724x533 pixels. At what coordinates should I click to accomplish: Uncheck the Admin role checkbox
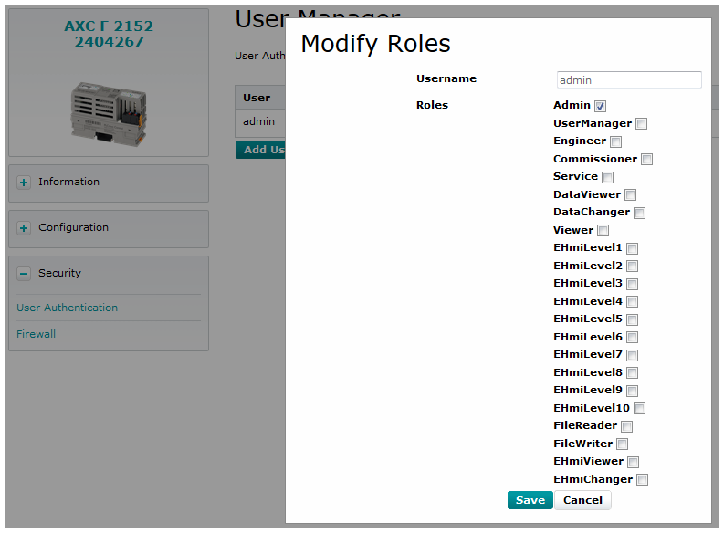601,106
